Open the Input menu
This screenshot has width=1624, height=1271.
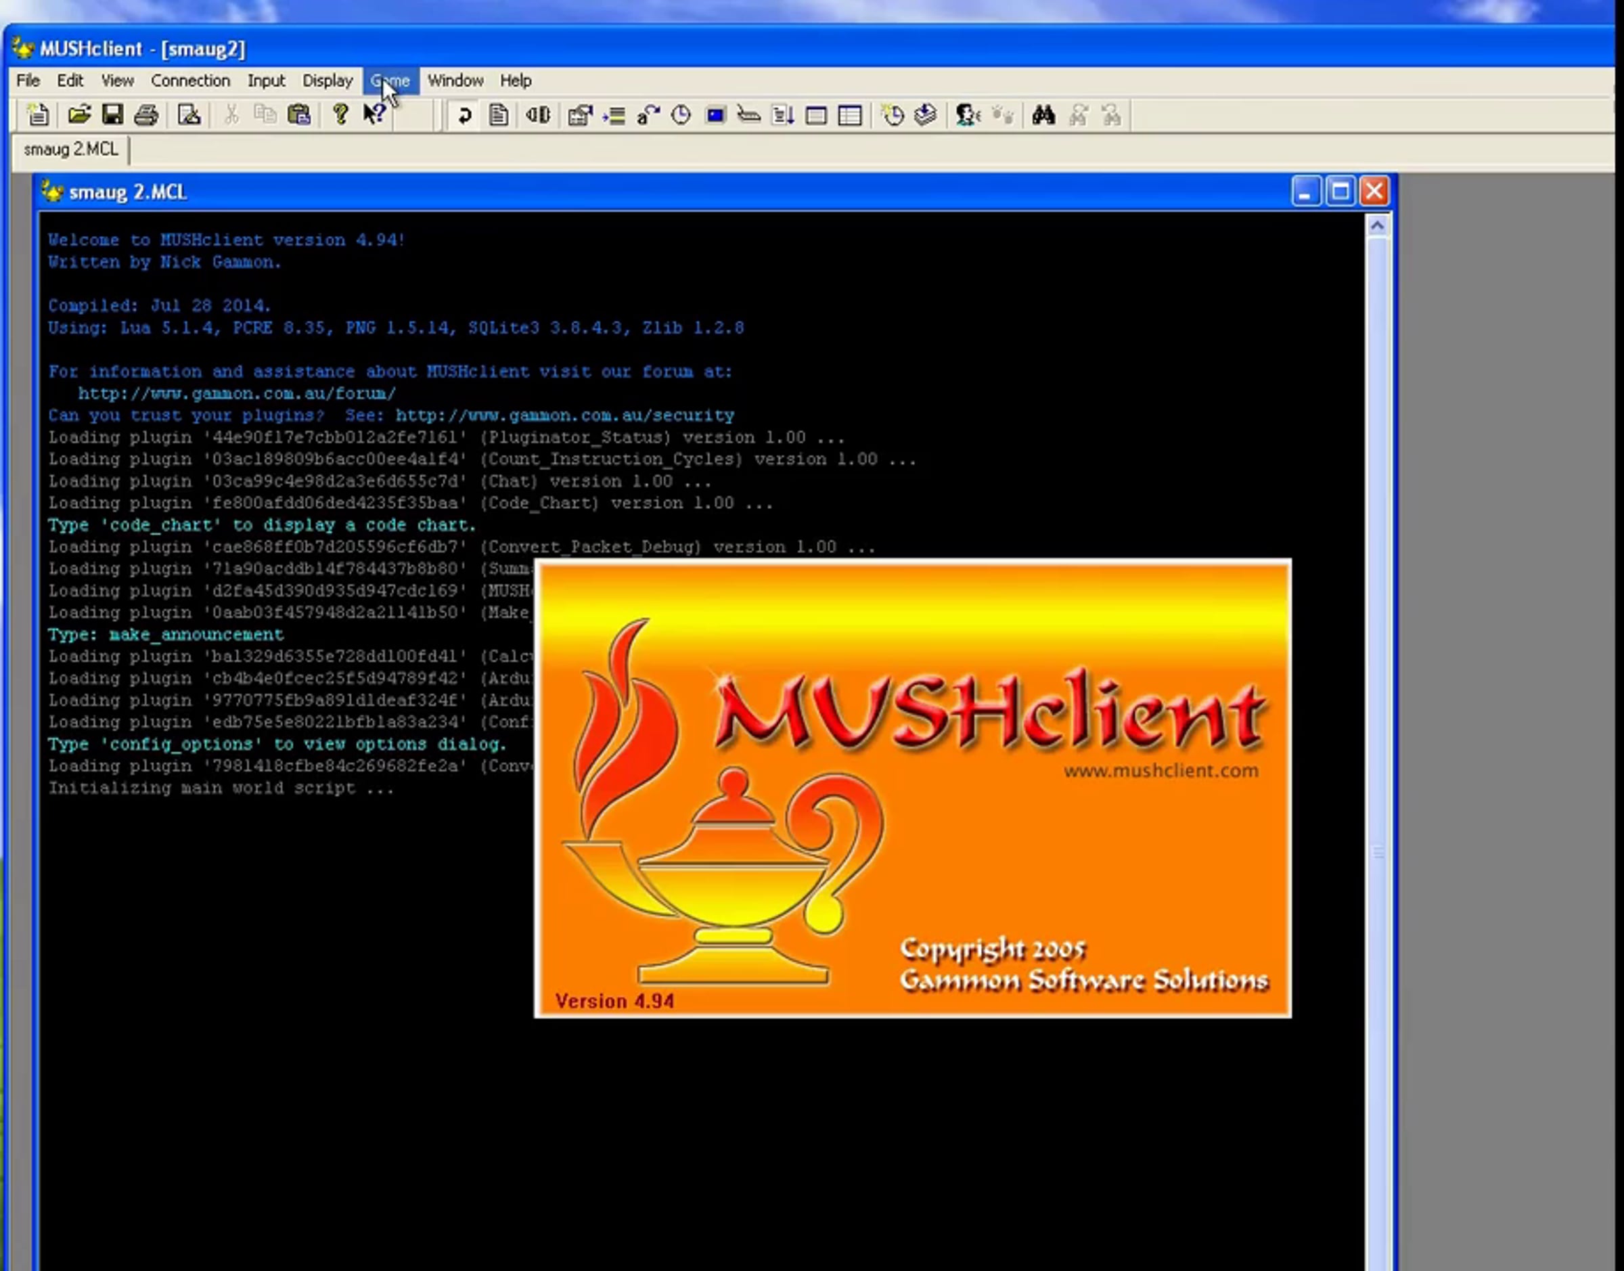tap(267, 81)
